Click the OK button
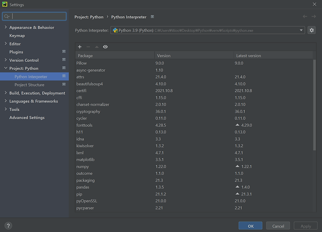The width and height of the screenshot is (322, 232). [251, 226]
